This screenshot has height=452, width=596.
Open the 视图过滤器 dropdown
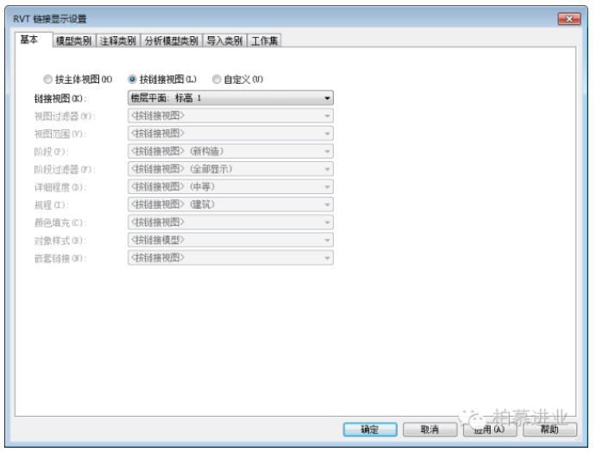point(230,116)
